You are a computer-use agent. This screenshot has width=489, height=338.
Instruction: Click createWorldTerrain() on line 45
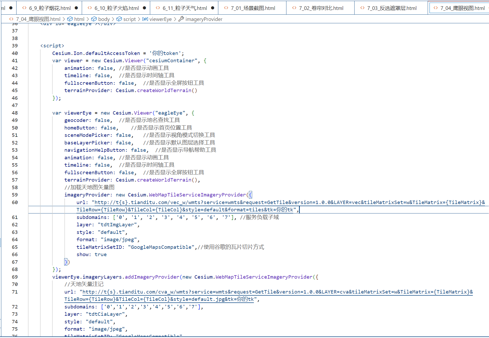167,90
